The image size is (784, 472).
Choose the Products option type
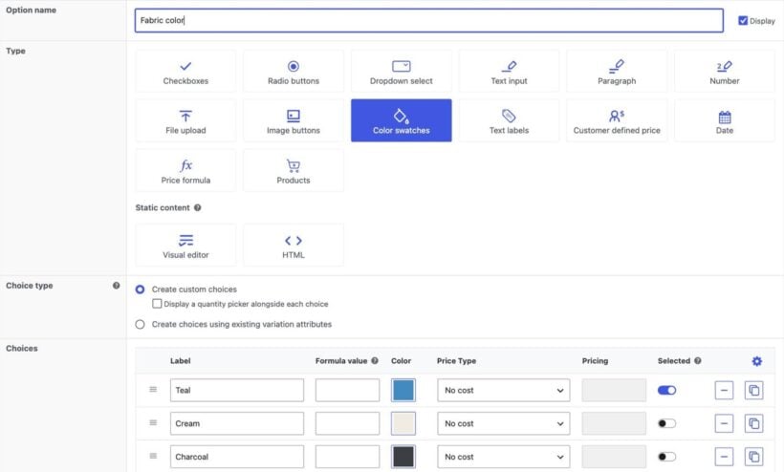tap(294, 170)
